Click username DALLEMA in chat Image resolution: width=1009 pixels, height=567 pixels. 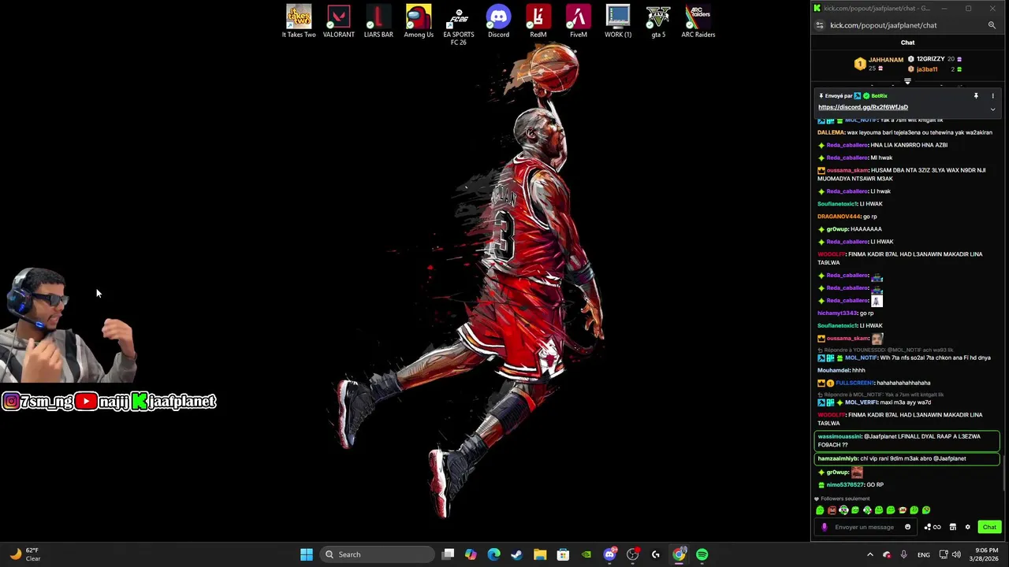click(831, 132)
